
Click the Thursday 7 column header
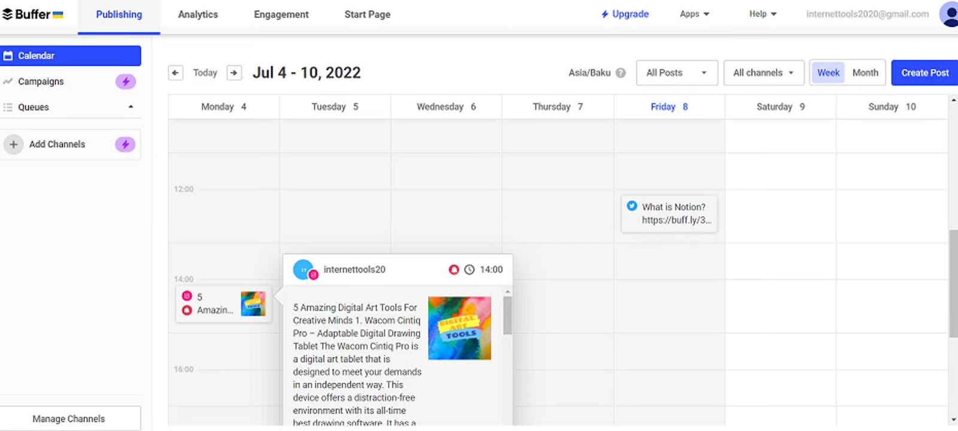[557, 107]
